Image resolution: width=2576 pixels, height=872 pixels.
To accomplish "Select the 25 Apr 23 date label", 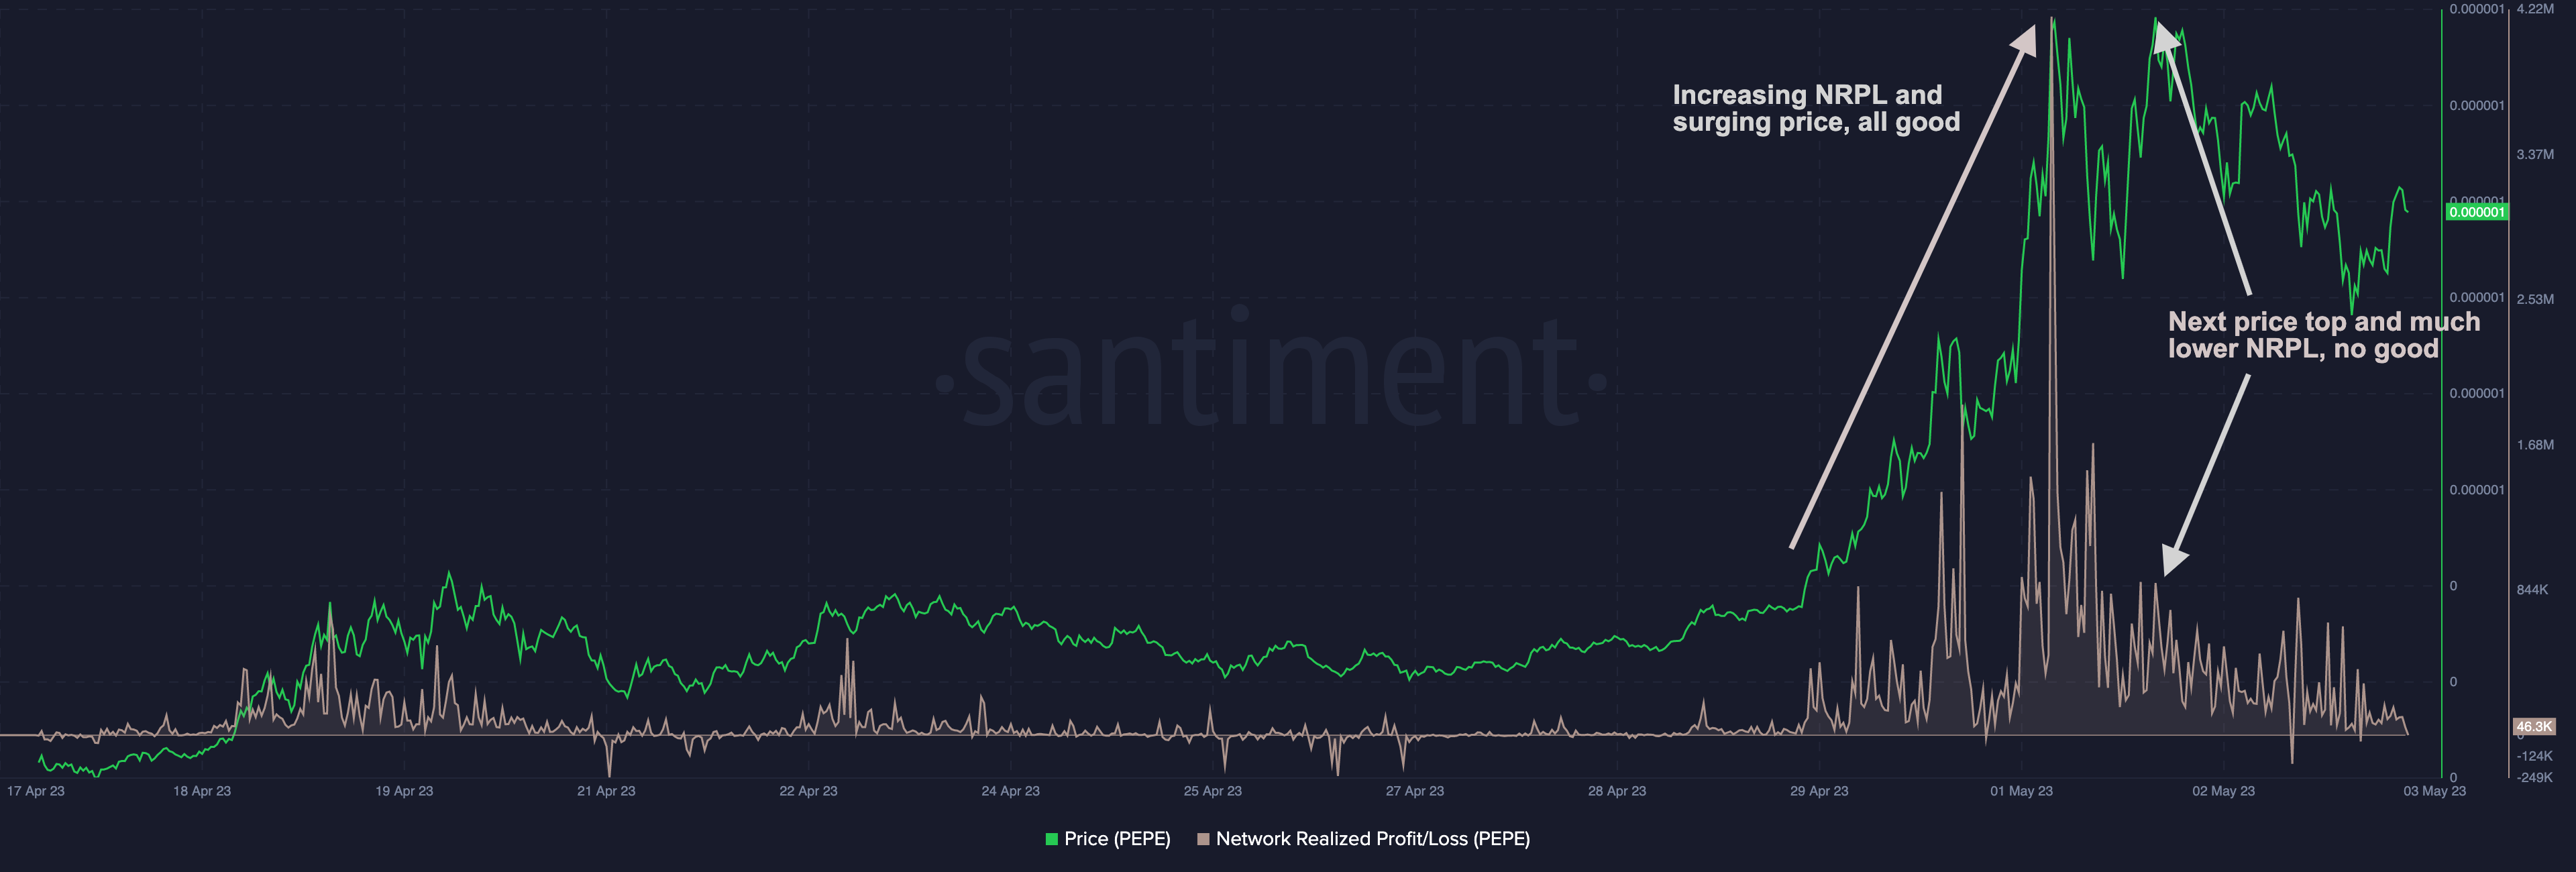I will 1212,791.
